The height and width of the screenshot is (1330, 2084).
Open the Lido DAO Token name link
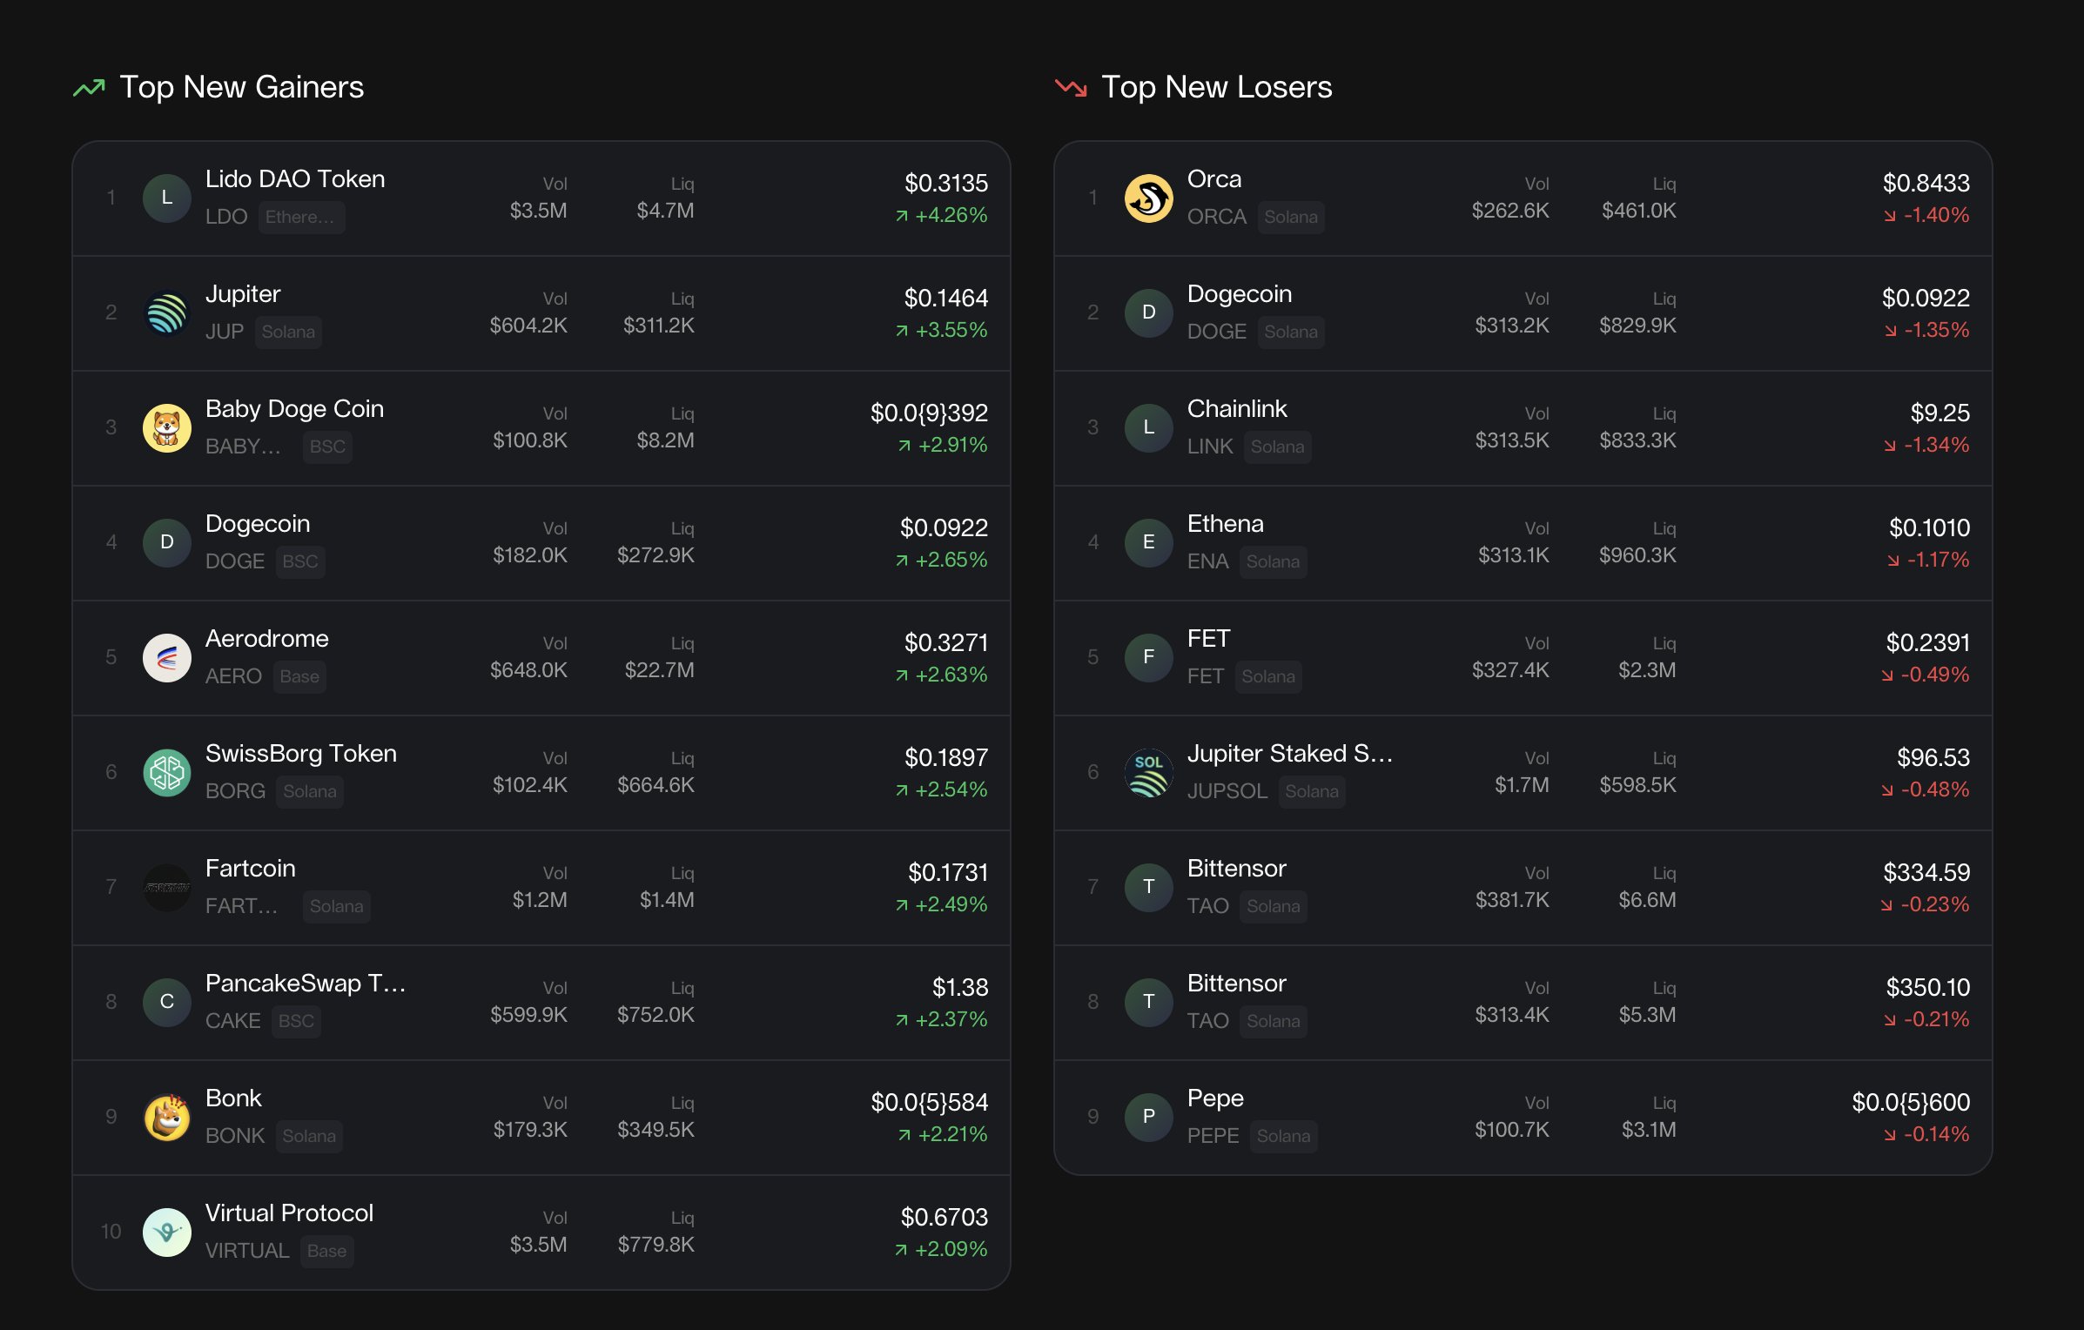coord(294,179)
